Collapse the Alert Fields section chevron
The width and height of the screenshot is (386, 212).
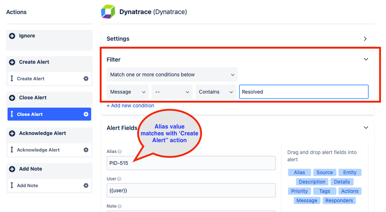point(366,128)
